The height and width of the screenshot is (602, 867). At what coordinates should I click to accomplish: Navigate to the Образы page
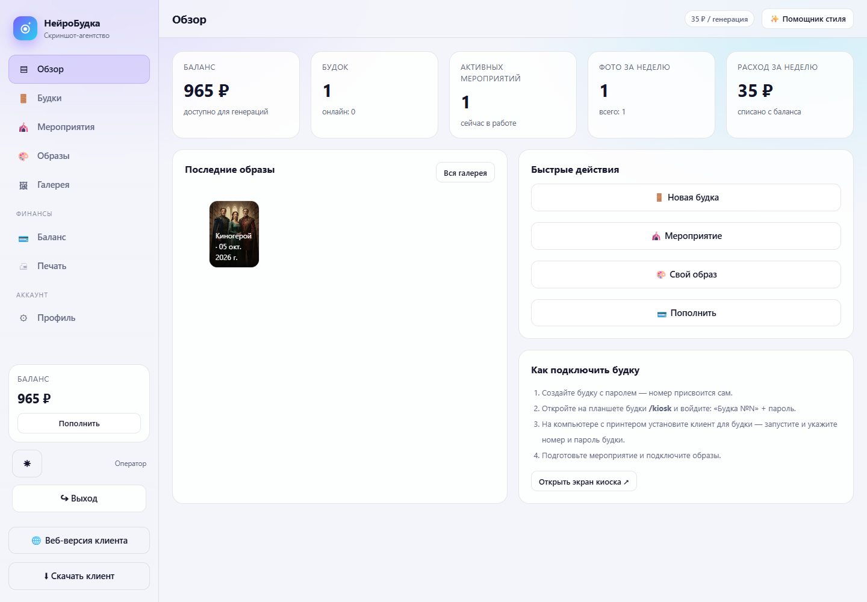pyautogui.click(x=79, y=156)
